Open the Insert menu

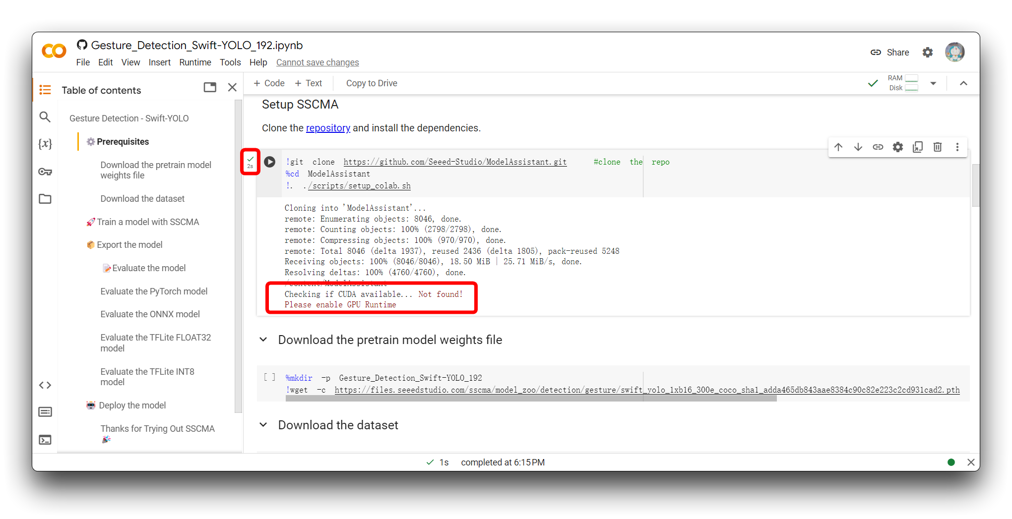coord(160,62)
